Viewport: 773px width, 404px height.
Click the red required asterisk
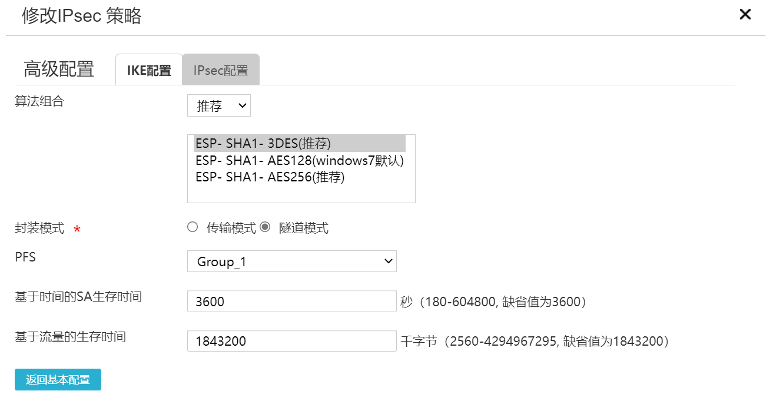(x=77, y=230)
